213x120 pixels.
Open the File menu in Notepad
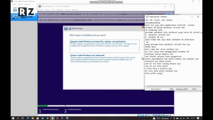pyautogui.click(x=147, y=20)
